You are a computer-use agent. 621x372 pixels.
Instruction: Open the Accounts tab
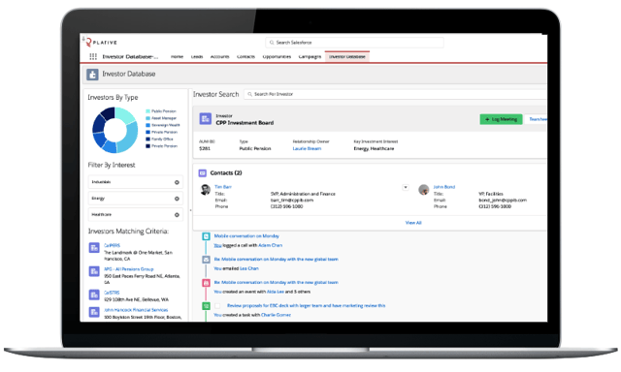220,56
